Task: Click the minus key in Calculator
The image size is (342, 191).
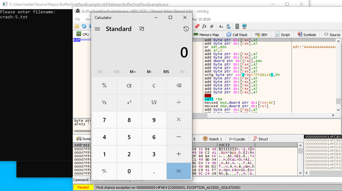Action: coord(179,137)
